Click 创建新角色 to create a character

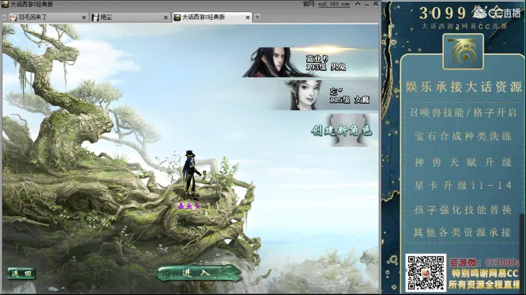(x=342, y=130)
